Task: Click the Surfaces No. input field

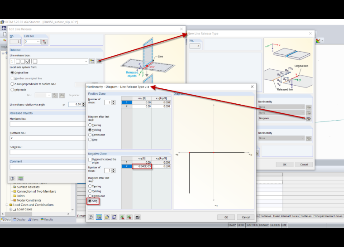Action: coord(48,138)
